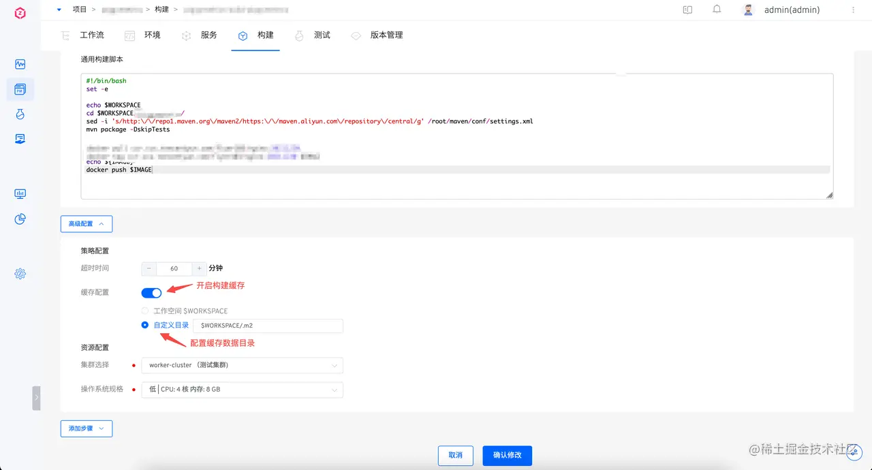Toggle the 缓存配置 cache switch
Screen dimensions: 872x470
151,293
